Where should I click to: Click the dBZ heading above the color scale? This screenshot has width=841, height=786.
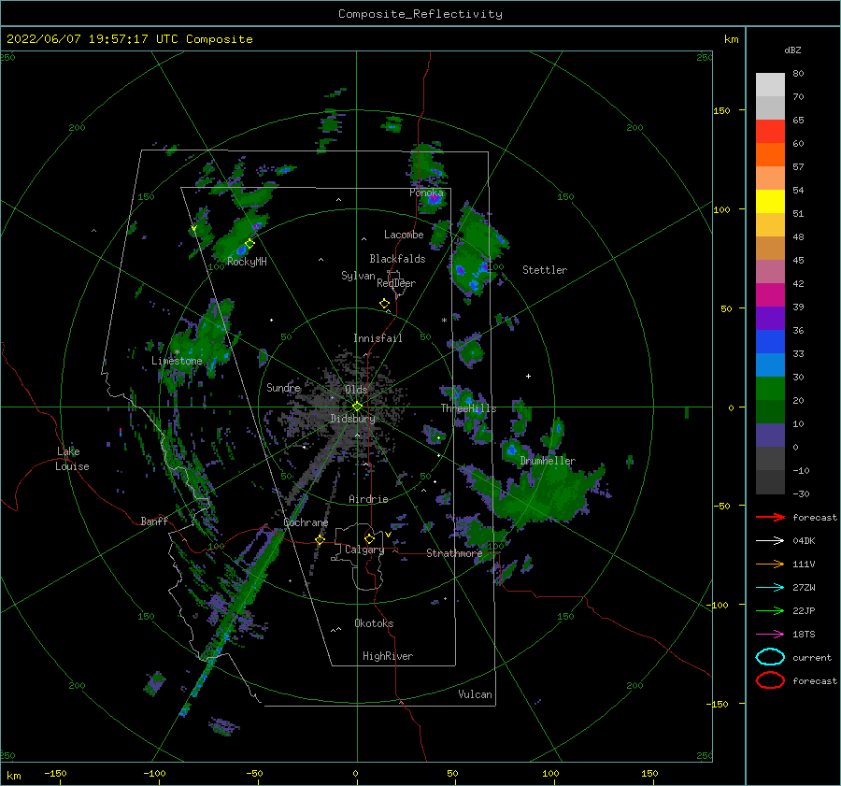pyautogui.click(x=792, y=50)
